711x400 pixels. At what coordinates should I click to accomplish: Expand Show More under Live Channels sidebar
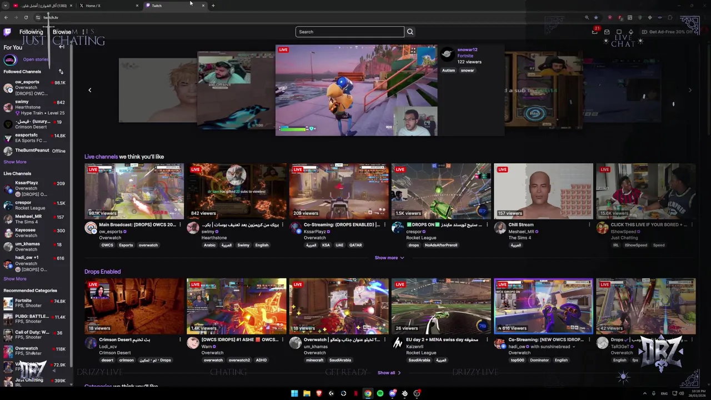click(15, 279)
